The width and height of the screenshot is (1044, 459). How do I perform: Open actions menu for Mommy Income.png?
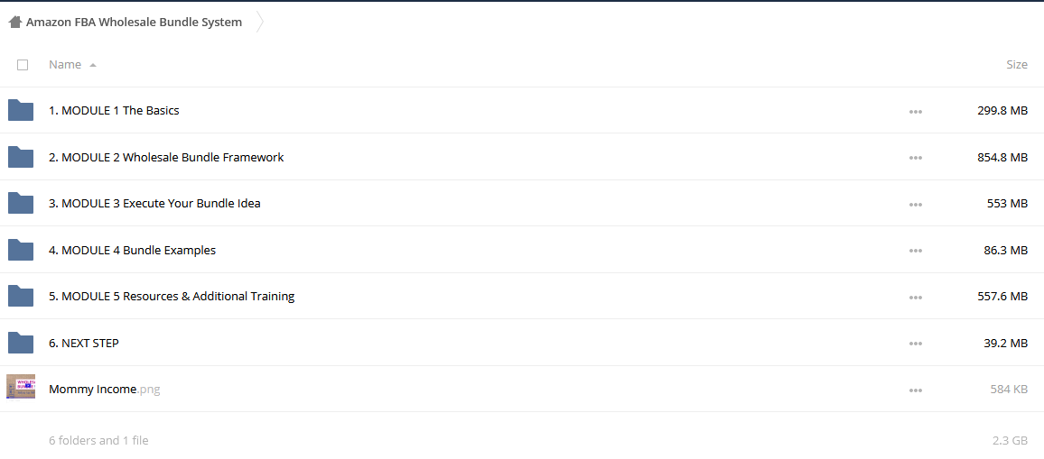(916, 390)
